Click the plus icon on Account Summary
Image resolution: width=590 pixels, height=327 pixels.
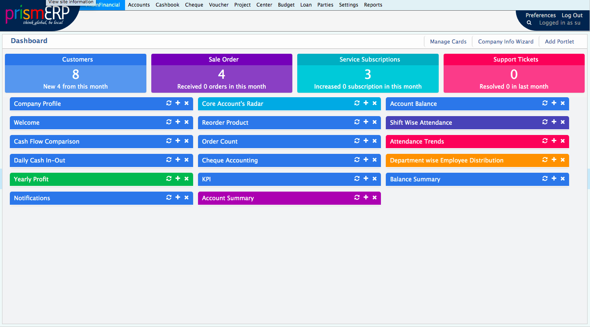tap(366, 198)
